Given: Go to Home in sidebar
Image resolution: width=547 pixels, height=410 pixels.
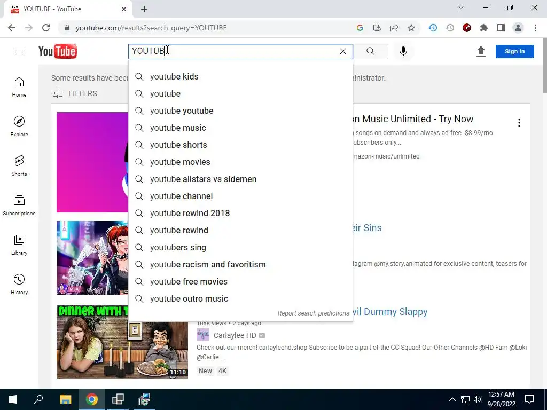Looking at the screenshot, I should [x=19, y=87].
